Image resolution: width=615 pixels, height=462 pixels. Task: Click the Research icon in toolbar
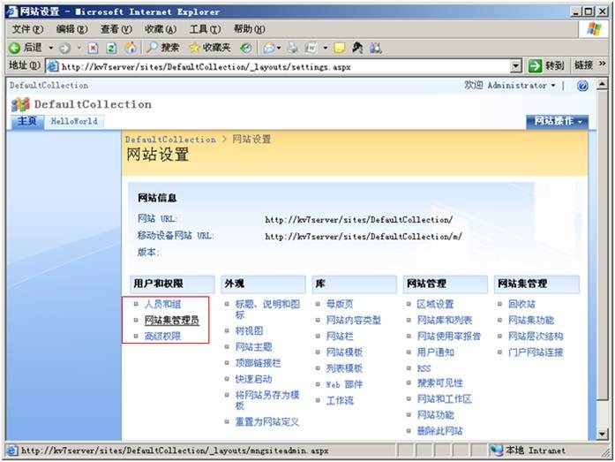coord(357,48)
